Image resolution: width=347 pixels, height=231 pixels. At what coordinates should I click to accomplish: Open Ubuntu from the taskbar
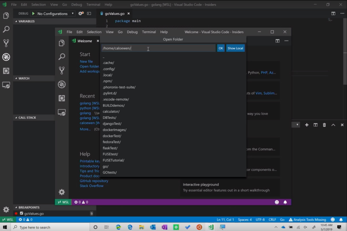[199, 227]
